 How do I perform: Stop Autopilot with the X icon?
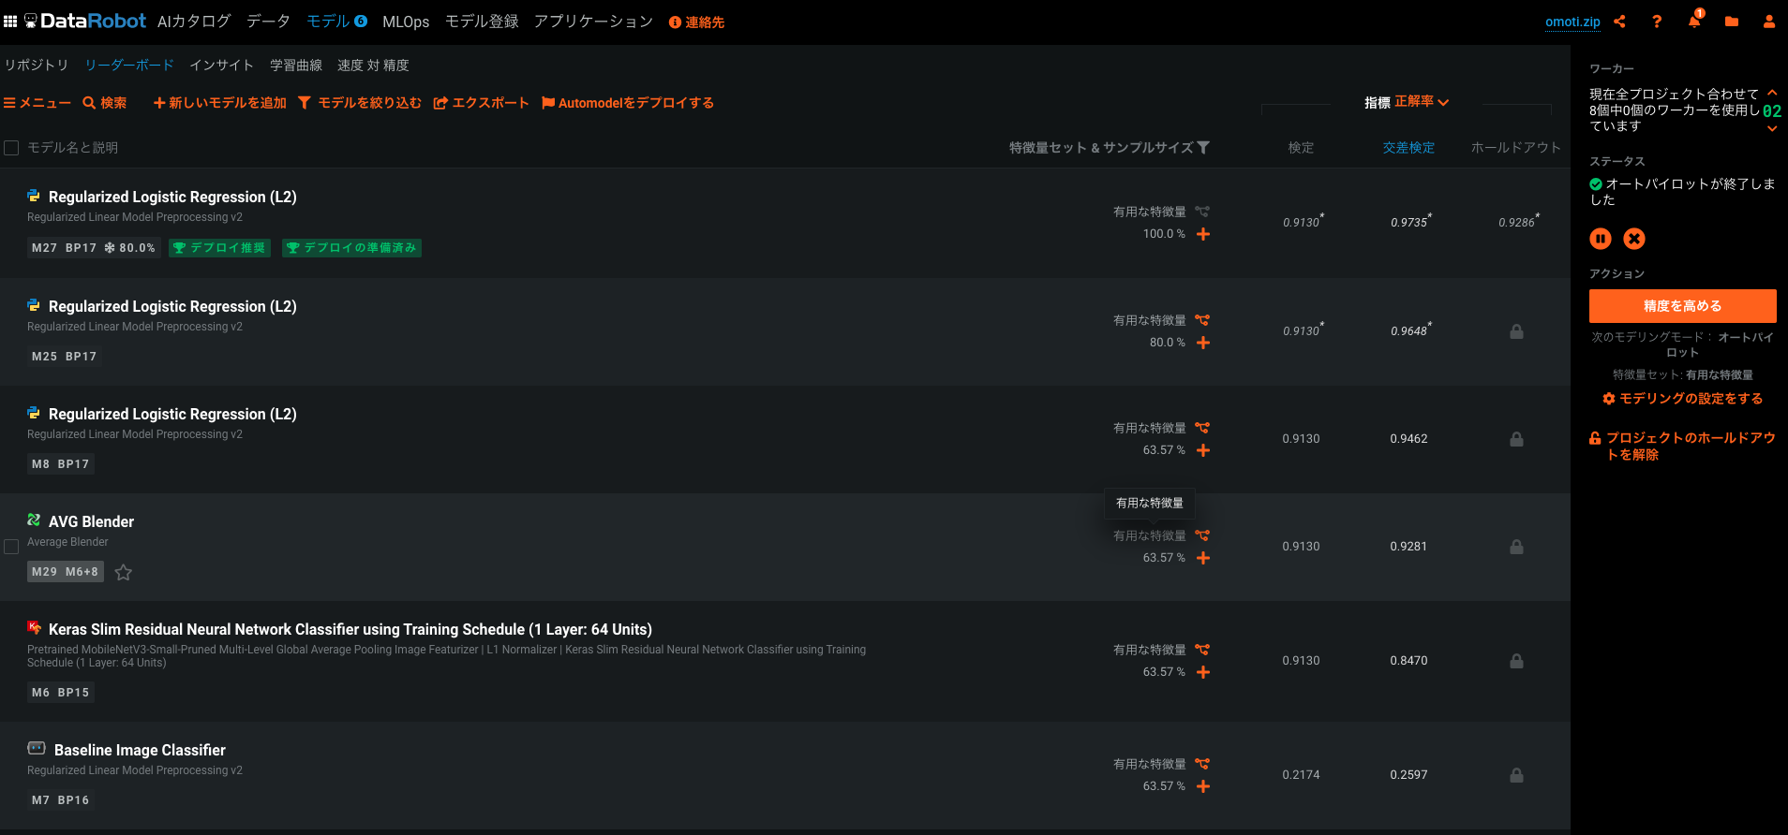[1634, 239]
